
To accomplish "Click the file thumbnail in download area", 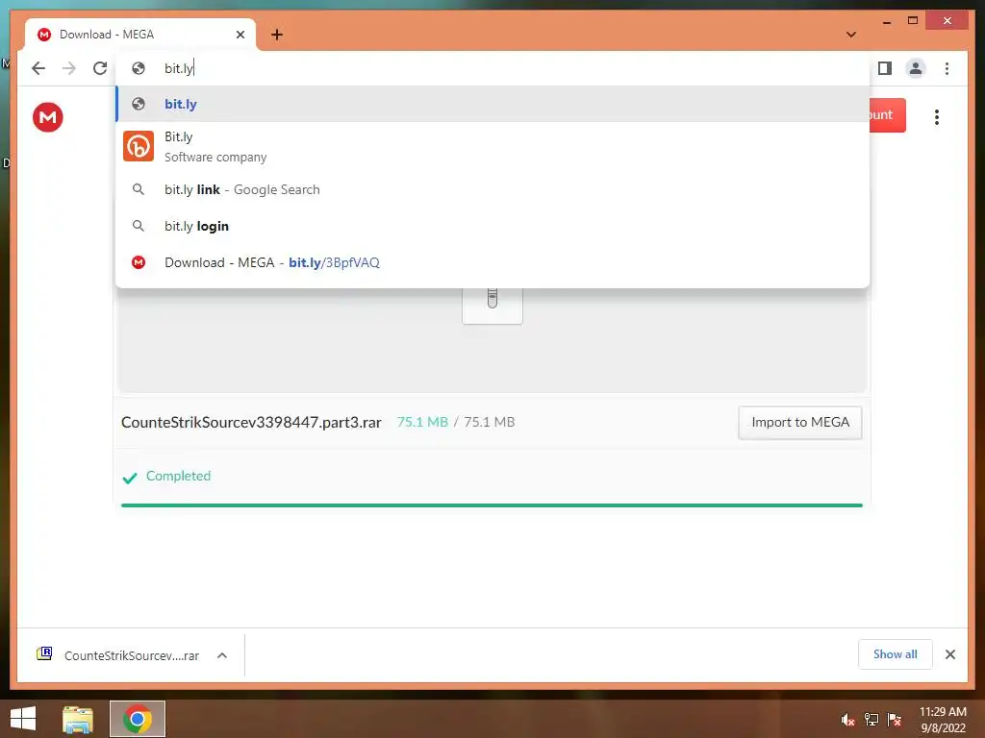I will (x=492, y=306).
